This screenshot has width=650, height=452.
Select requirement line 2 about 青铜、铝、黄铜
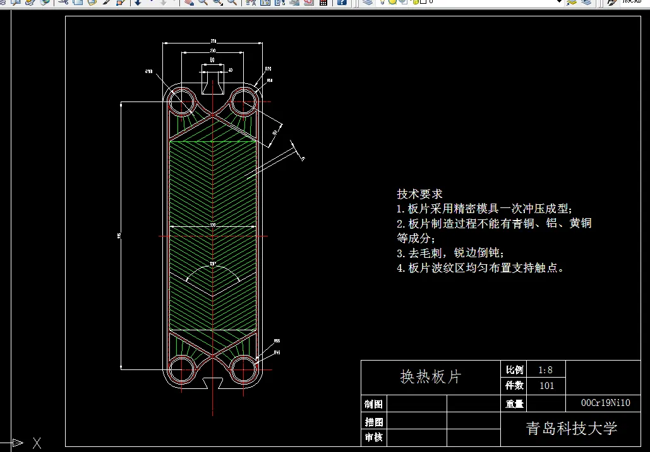click(494, 223)
